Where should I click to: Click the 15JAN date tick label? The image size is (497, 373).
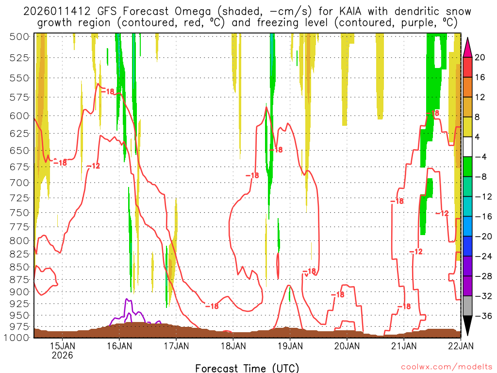point(63,346)
